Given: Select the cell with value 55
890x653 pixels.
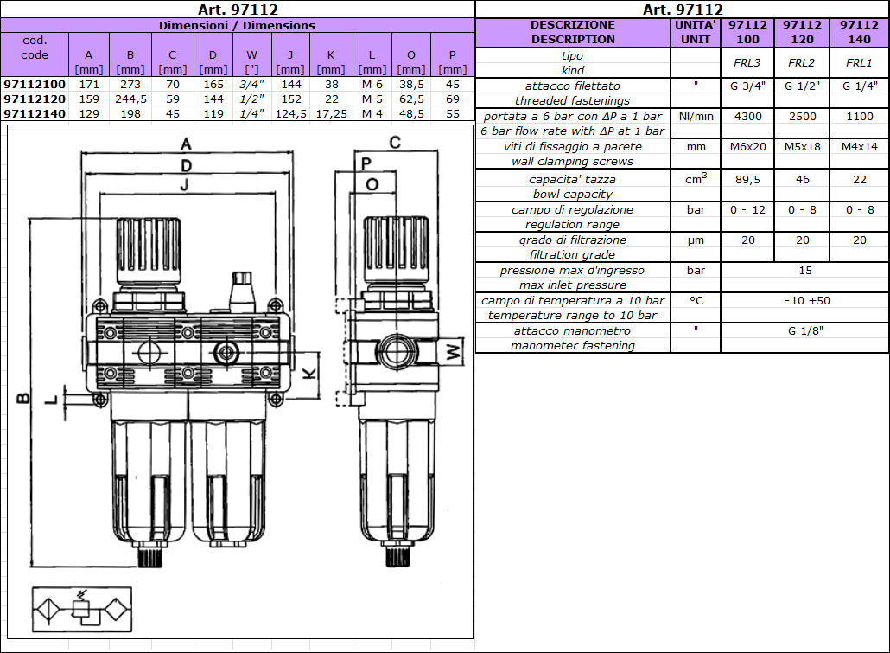Looking at the screenshot, I should tap(453, 113).
